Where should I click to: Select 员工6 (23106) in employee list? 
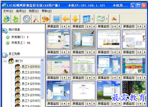click(31, 95)
